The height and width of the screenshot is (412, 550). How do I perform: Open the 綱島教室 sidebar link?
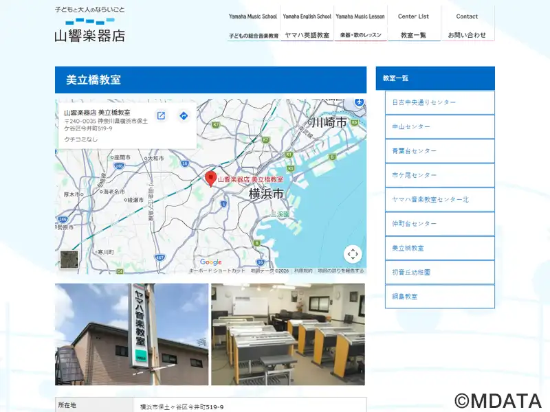click(x=439, y=297)
